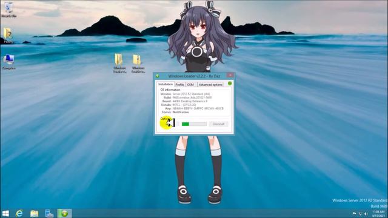The width and height of the screenshot is (388, 218).
Task: Select the product Key value text
Action: pyautogui.click(x=198, y=108)
